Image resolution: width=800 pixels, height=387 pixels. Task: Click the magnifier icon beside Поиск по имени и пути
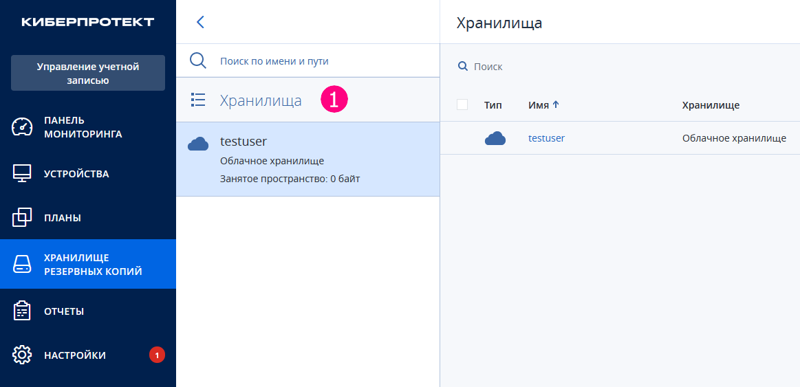tap(198, 60)
